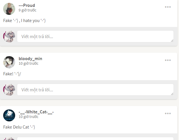Click your avatar beside the second reply box
This screenshot has width=179, height=140.
(9, 90)
